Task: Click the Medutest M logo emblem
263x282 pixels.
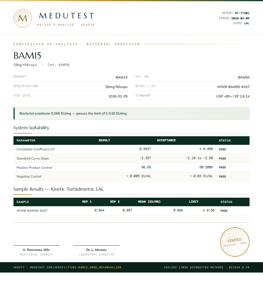Action: (x=23, y=18)
